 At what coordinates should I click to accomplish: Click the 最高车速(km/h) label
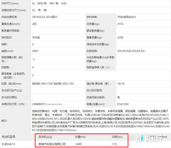pyautogui.click(x=11, y=24)
